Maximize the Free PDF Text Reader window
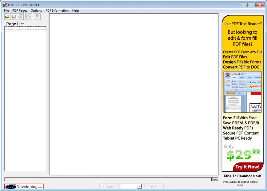This screenshot has width=267, height=191. pos(251,5)
